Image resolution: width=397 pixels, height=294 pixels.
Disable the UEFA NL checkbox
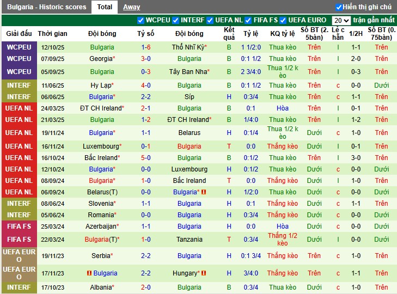click(x=210, y=20)
